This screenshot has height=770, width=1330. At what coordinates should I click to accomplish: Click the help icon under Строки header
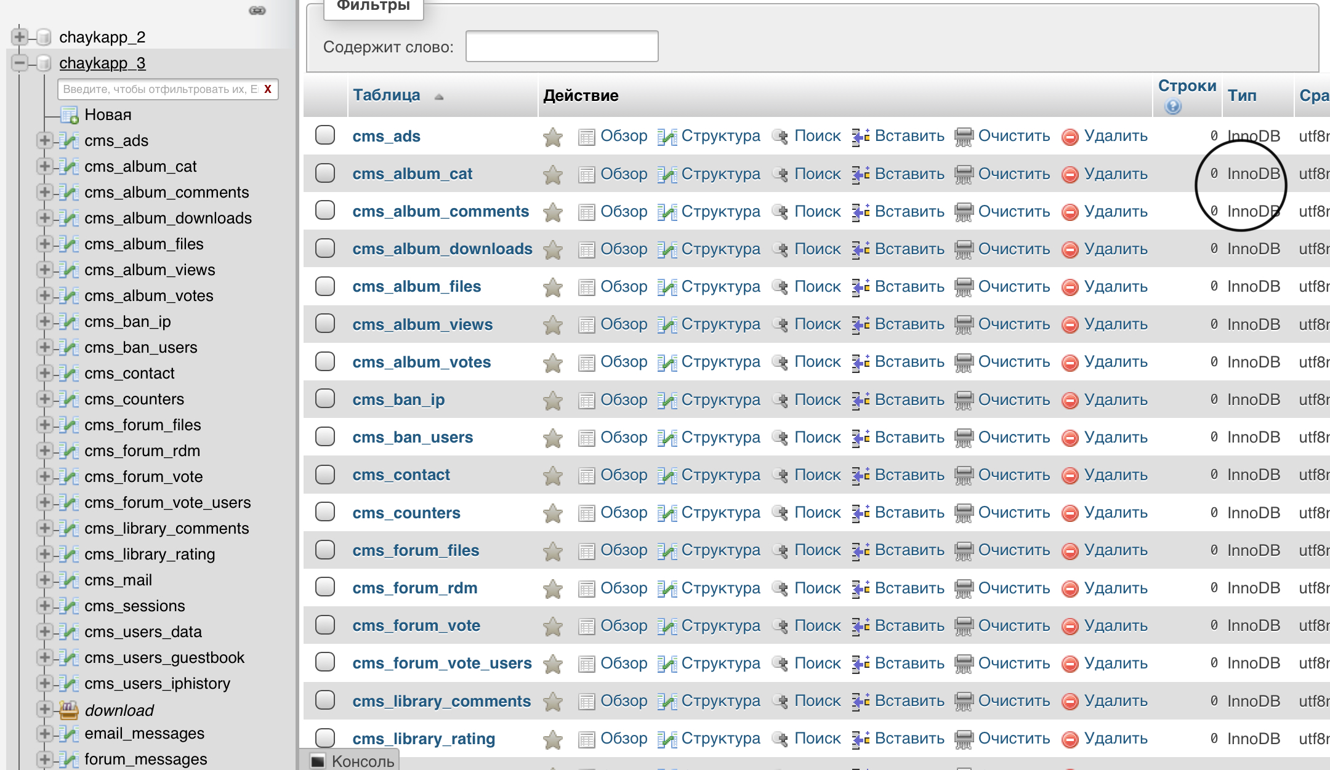tap(1173, 106)
